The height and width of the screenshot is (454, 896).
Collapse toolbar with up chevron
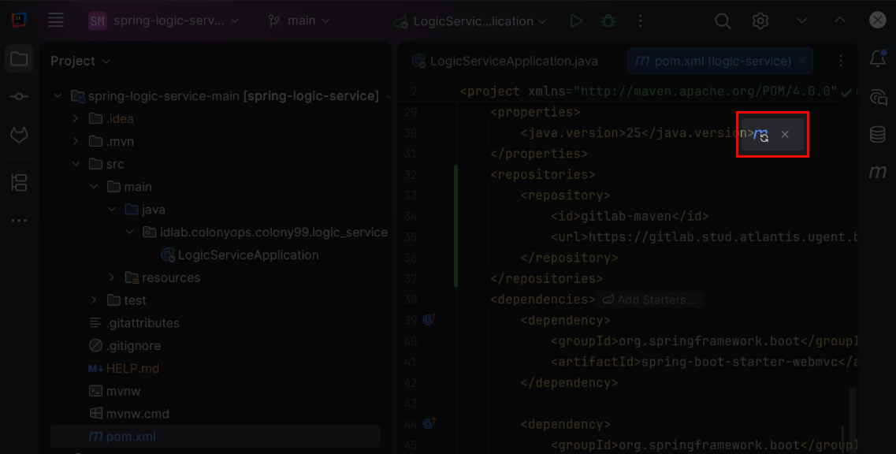839,20
